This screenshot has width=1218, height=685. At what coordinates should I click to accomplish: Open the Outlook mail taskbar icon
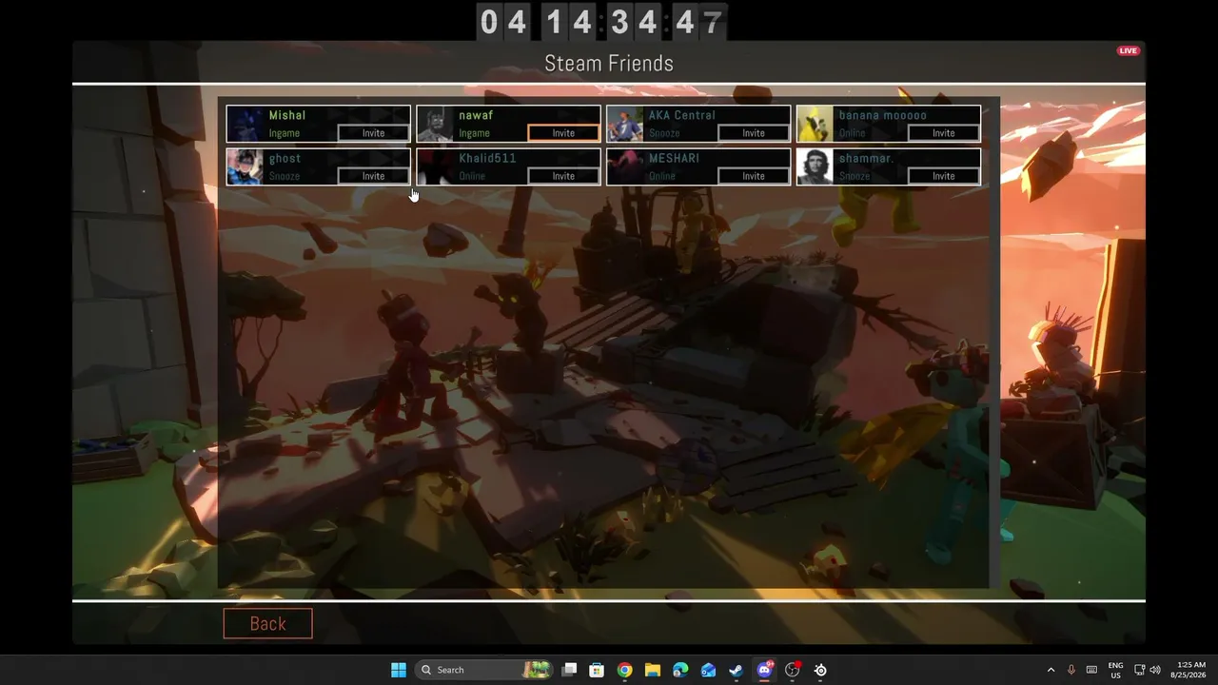click(708, 670)
